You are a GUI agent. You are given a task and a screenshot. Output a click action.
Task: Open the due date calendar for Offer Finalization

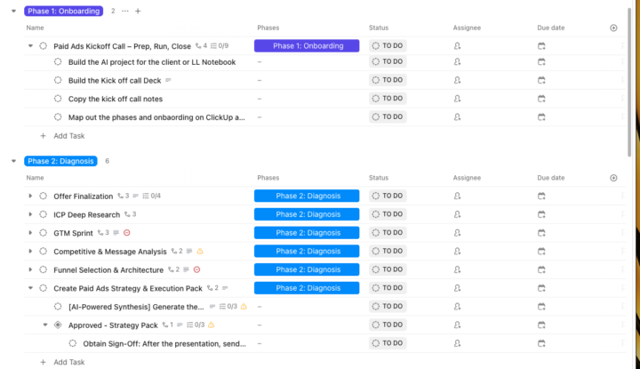541,196
